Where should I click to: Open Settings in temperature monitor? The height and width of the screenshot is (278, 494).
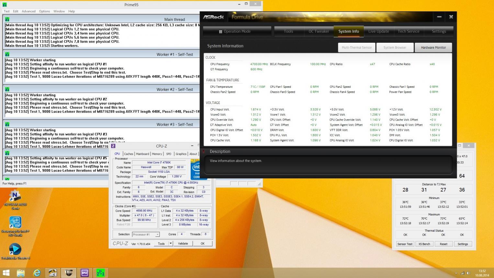click(x=463, y=244)
